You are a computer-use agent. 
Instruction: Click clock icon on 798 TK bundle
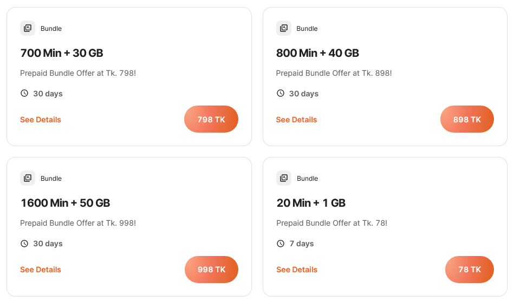(x=24, y=93)
